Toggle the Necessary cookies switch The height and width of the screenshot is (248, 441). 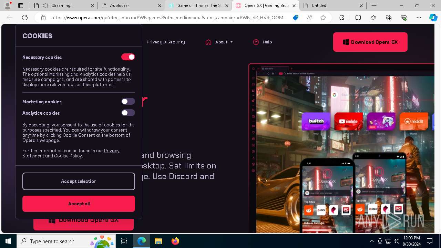pos(128,57)
